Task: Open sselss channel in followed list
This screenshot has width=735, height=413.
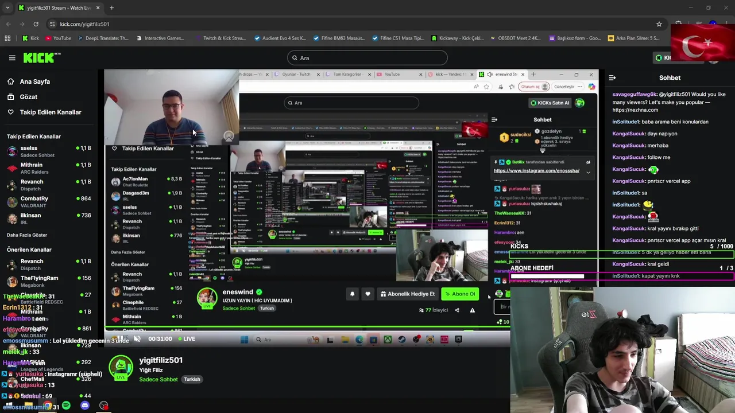Action: pyautogui.click(x=49, y=151)
